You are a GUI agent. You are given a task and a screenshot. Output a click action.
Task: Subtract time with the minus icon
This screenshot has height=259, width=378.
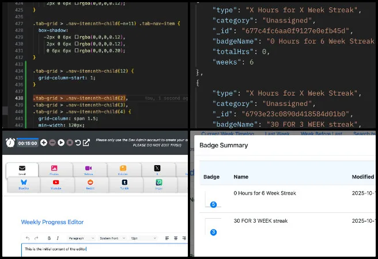tap(52, 142)
